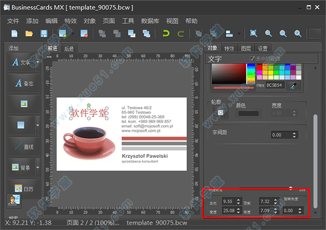Click the Redo green arrow icon

(x=181, y=34)
